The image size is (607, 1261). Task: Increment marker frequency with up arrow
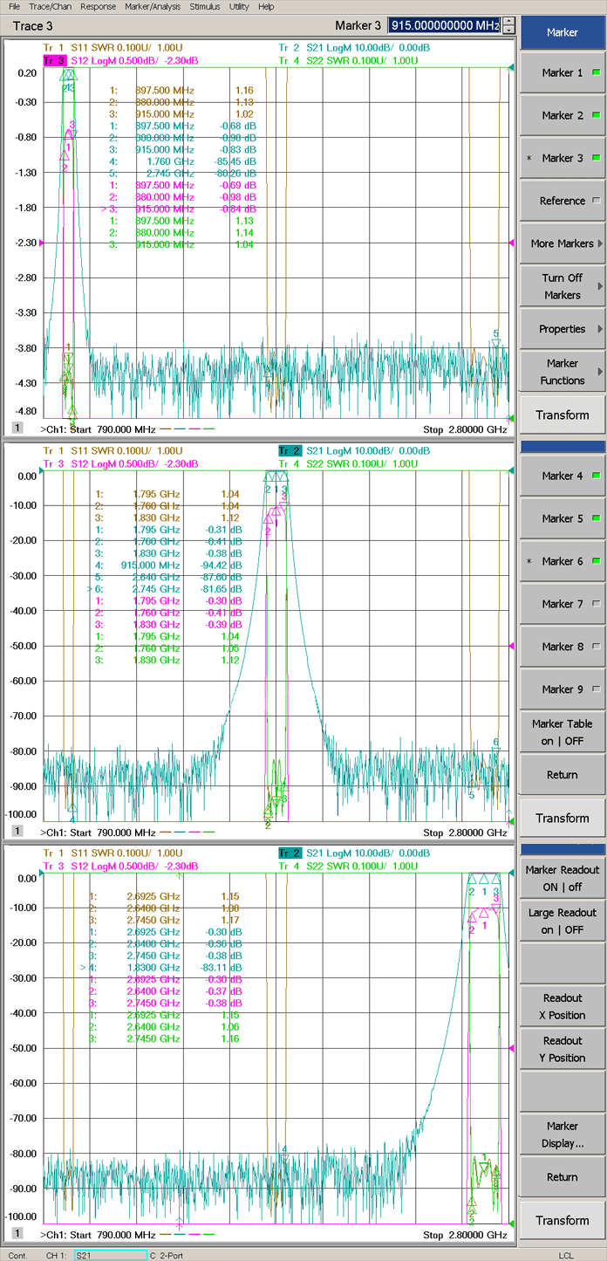click(509, 22)
